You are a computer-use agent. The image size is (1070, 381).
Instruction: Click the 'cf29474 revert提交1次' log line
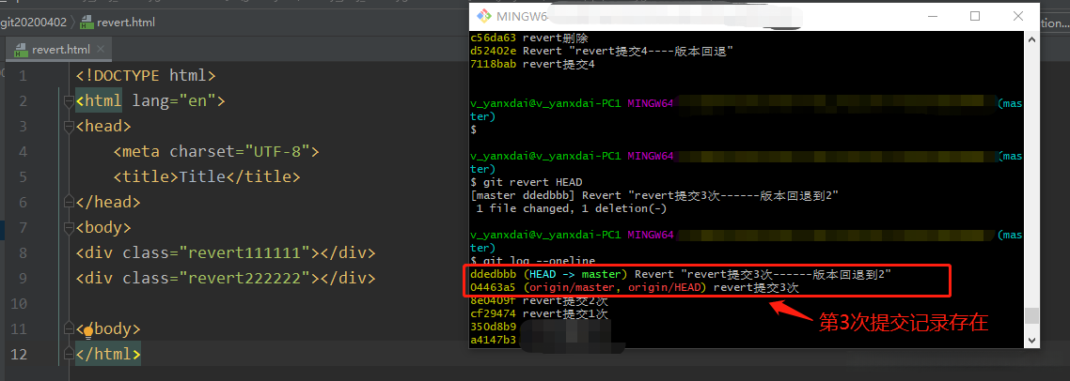[x=539, y=313]
